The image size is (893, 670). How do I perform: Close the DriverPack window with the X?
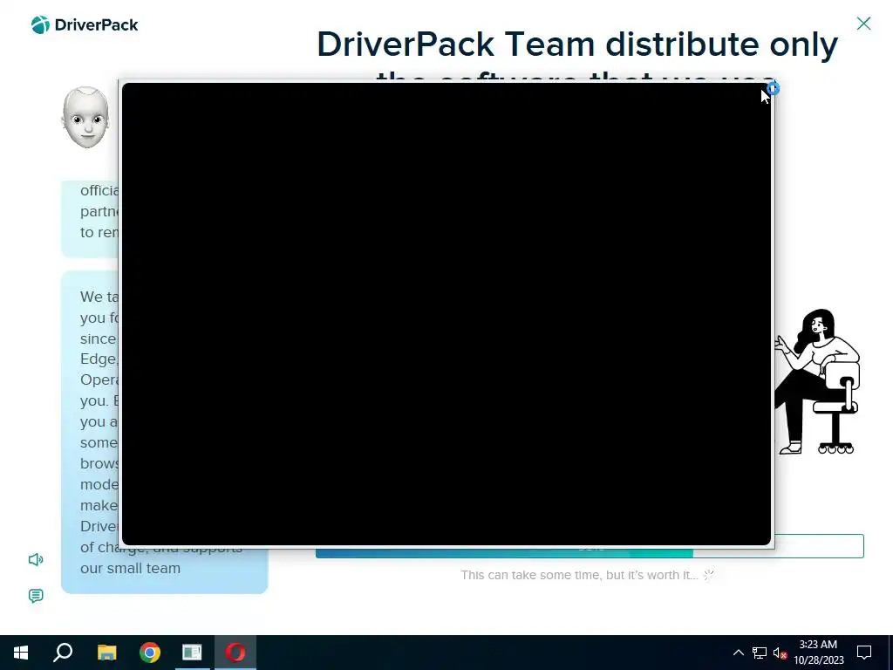click(x=863, y=24)
